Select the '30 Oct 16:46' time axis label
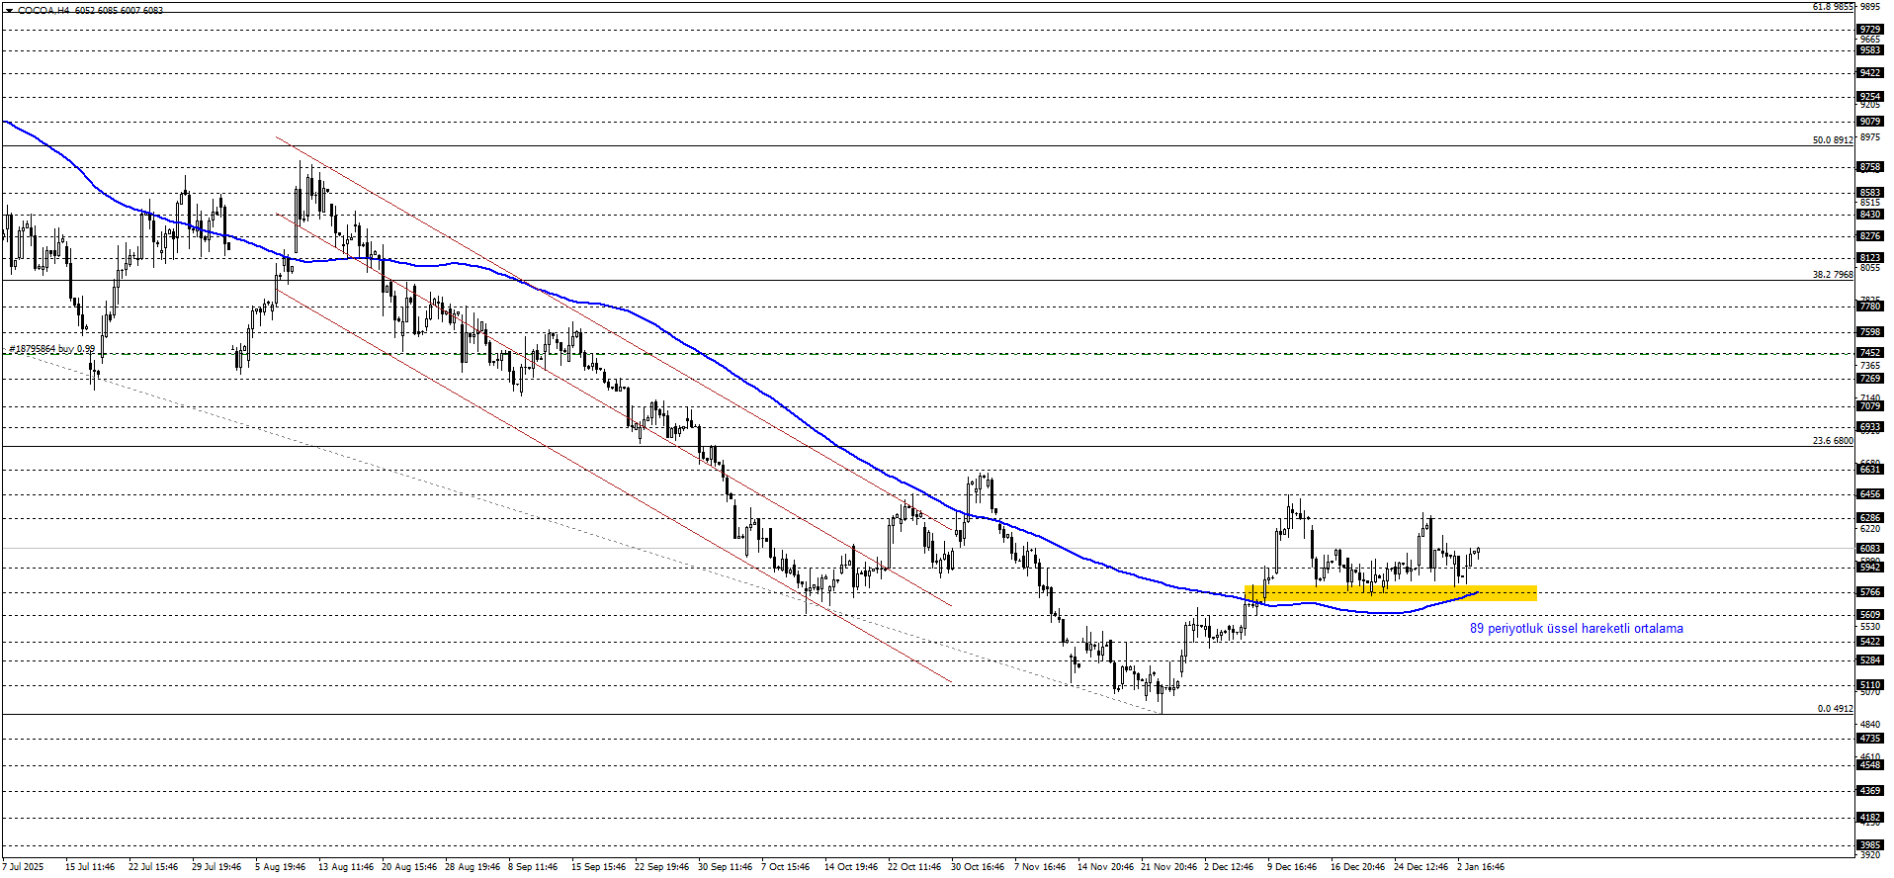The height and width of the screenshot is (878, 1894). (977, 867)
